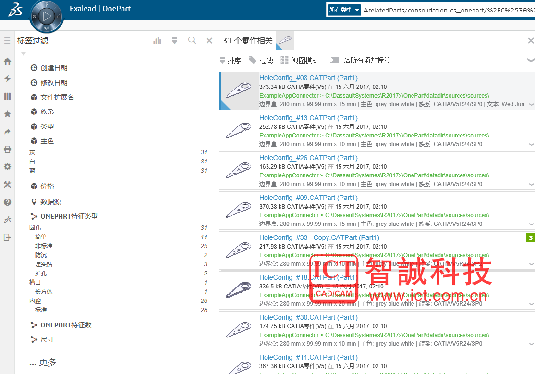
Task: Expand the 数据源 facet
Action: tap(45, 201)
